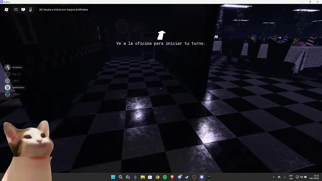Open Google Chrome from taskbar
This screenshot has height=181, width=322.
point(157,177)
